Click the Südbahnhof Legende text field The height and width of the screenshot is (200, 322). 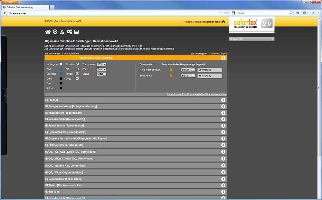tap(210, 76)
